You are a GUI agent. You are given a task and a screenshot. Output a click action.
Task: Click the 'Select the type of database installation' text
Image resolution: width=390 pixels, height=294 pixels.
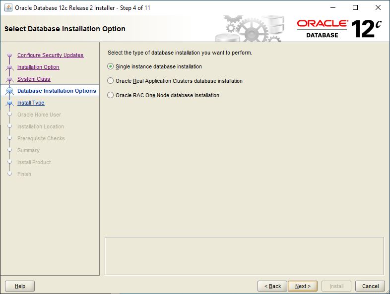180,53
